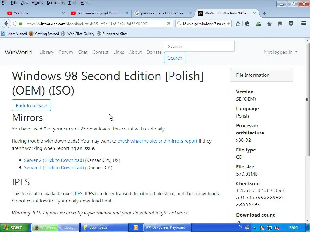The image size is (310, 232).
Task: Open the WinWorld home logo link
Action: click(18, 52)
